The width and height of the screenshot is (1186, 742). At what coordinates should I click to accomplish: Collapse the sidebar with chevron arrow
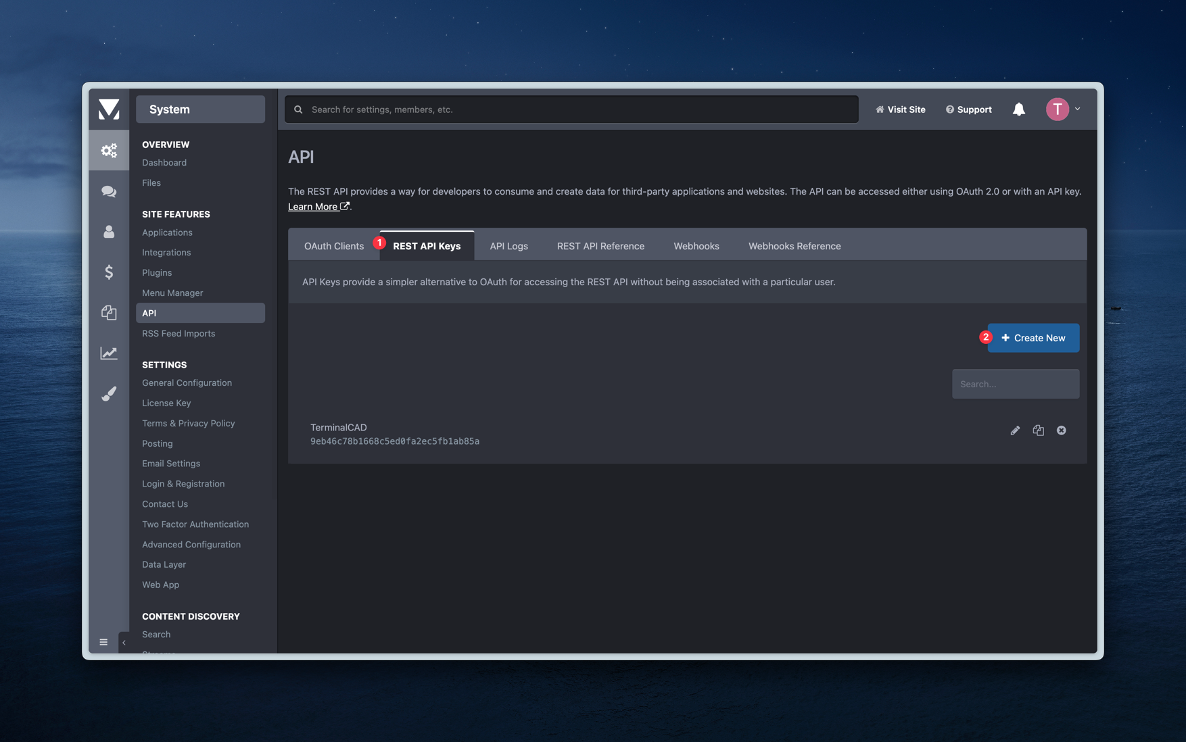[x=124, y=642]
